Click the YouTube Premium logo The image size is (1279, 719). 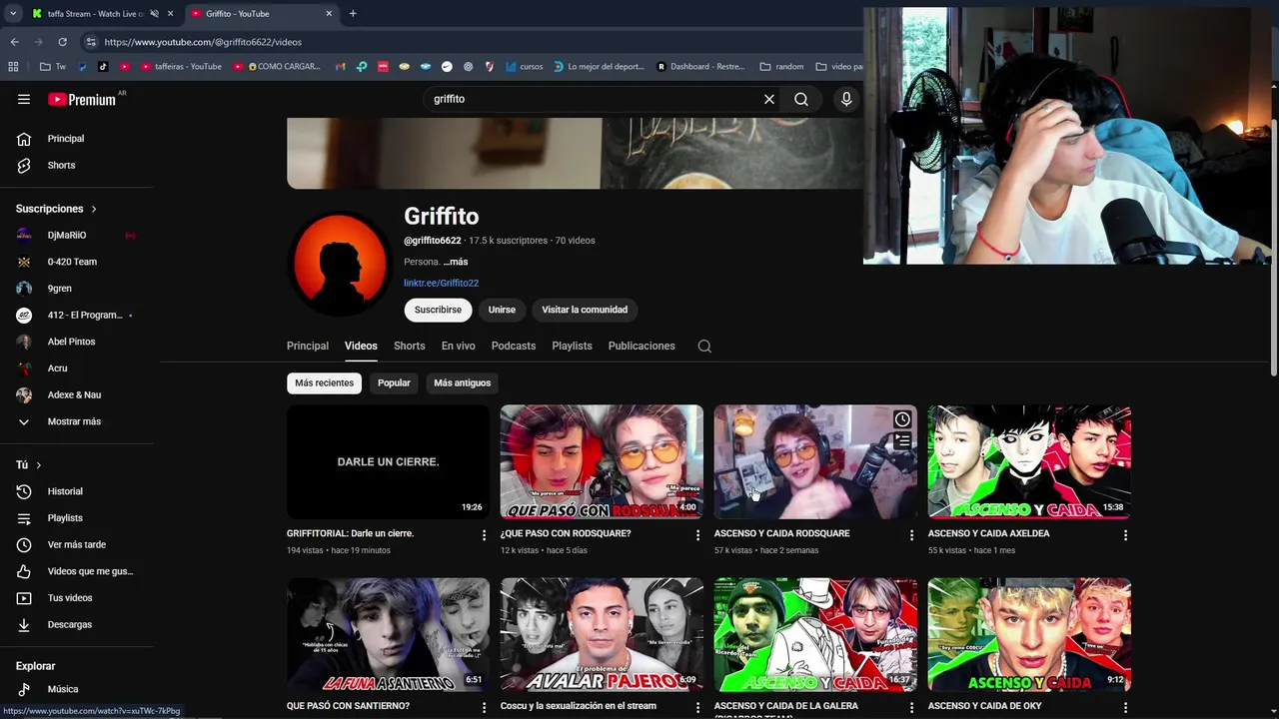[82, 99]
